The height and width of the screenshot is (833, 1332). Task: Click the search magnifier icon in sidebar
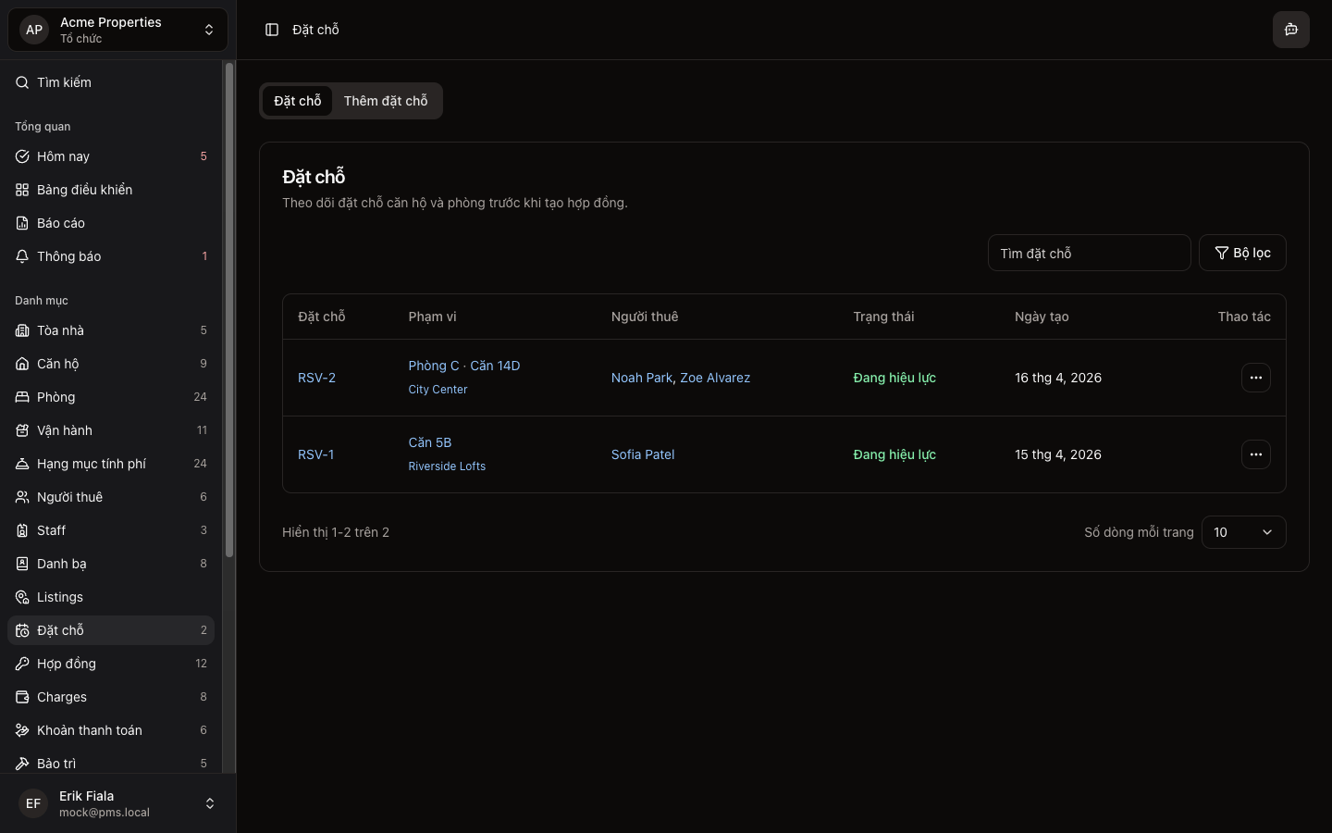(x=22, y=82)
